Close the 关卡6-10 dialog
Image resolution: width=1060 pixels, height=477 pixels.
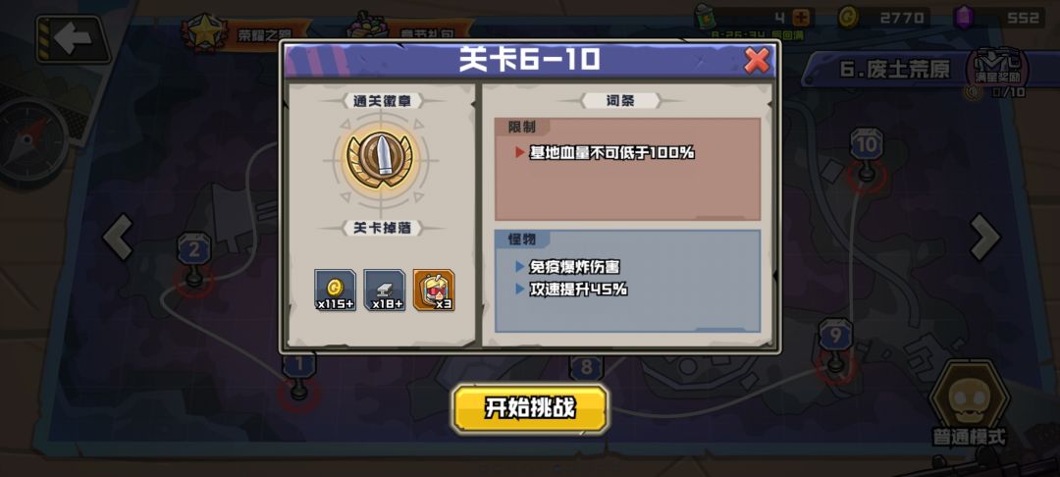tap(757, 61)
